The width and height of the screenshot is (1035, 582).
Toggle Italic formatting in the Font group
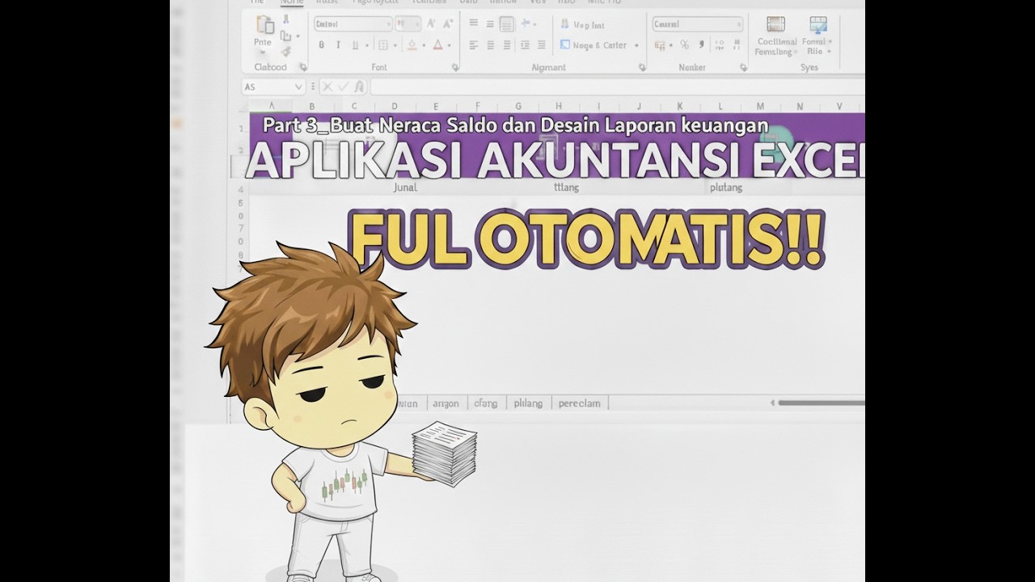(x=338, y=45)
